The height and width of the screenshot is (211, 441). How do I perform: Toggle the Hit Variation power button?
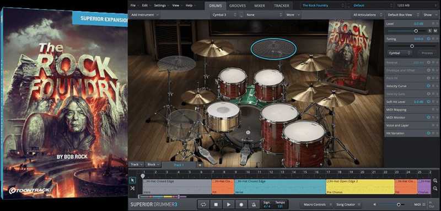tap(429, 133)
